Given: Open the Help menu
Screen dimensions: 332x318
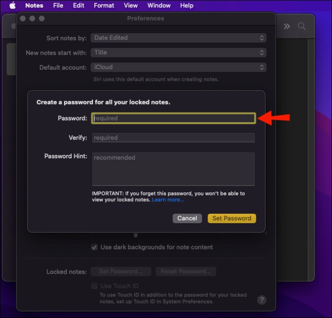Looking at the screenshot, I should [x=187, y=5].
